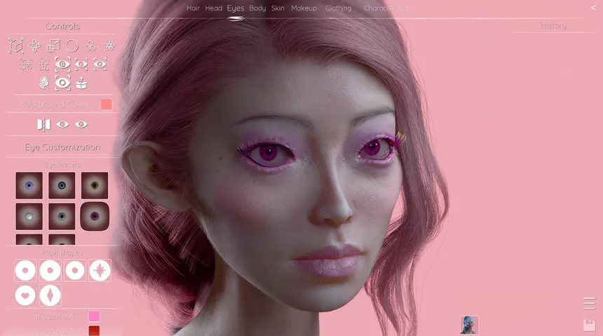Viewport: 603px width, 336px height.
Task: Open the Iris Zone B red swatch
Action: pyautogui.click(x=94, y=330)
